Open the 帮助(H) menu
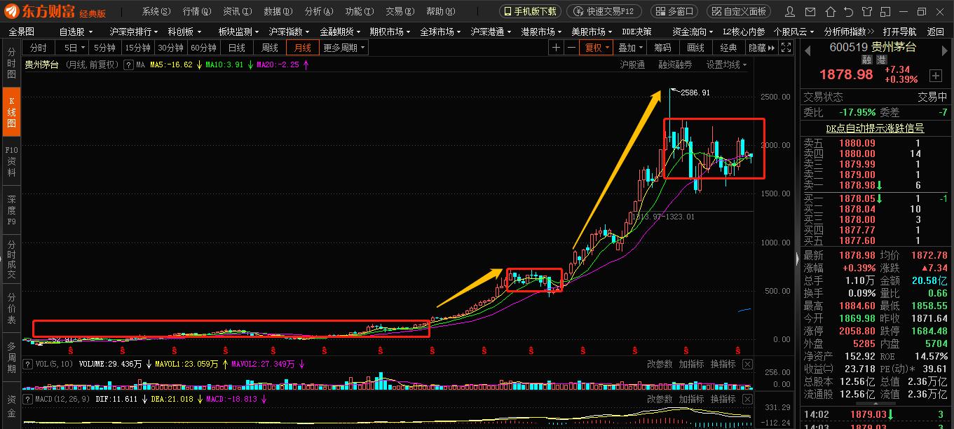 pos(440,11)
